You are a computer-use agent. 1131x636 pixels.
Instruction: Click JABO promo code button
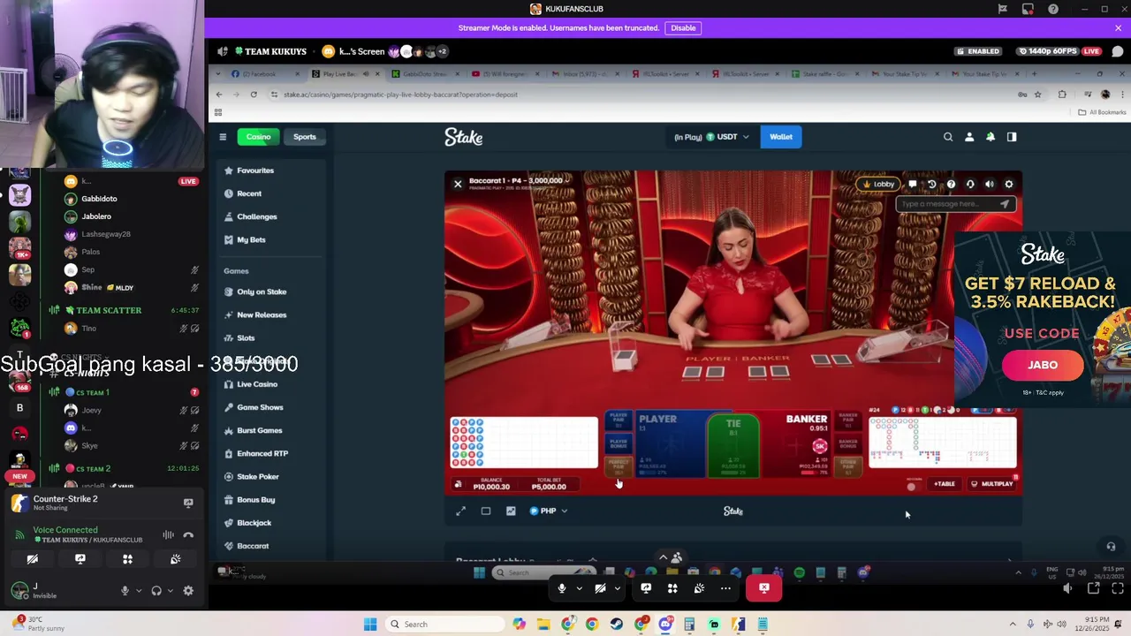[x=1043, y=365]
